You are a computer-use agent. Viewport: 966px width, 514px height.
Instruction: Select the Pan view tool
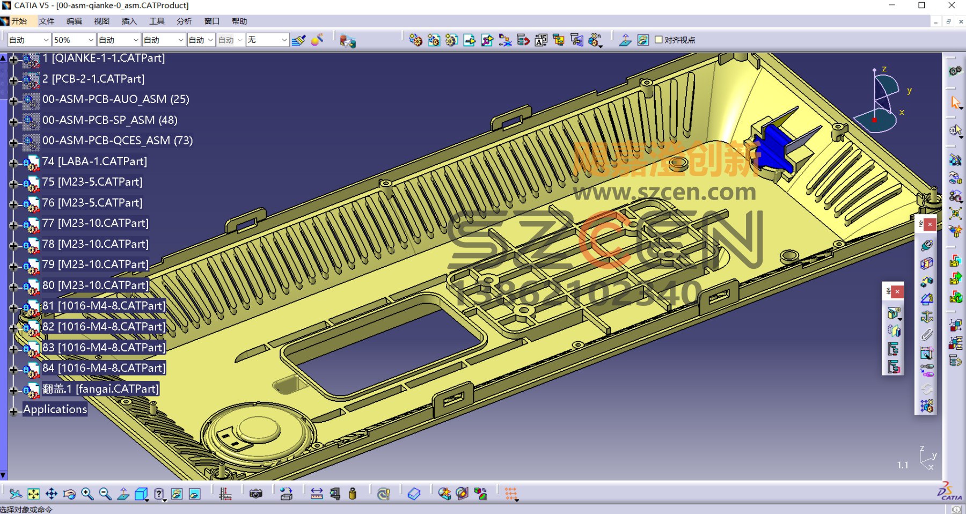click(52, 494)
